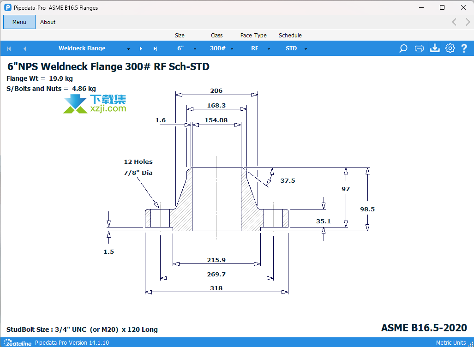Close the Pipedata-Pro window
The image size is (474, 347).
point(463,8)
